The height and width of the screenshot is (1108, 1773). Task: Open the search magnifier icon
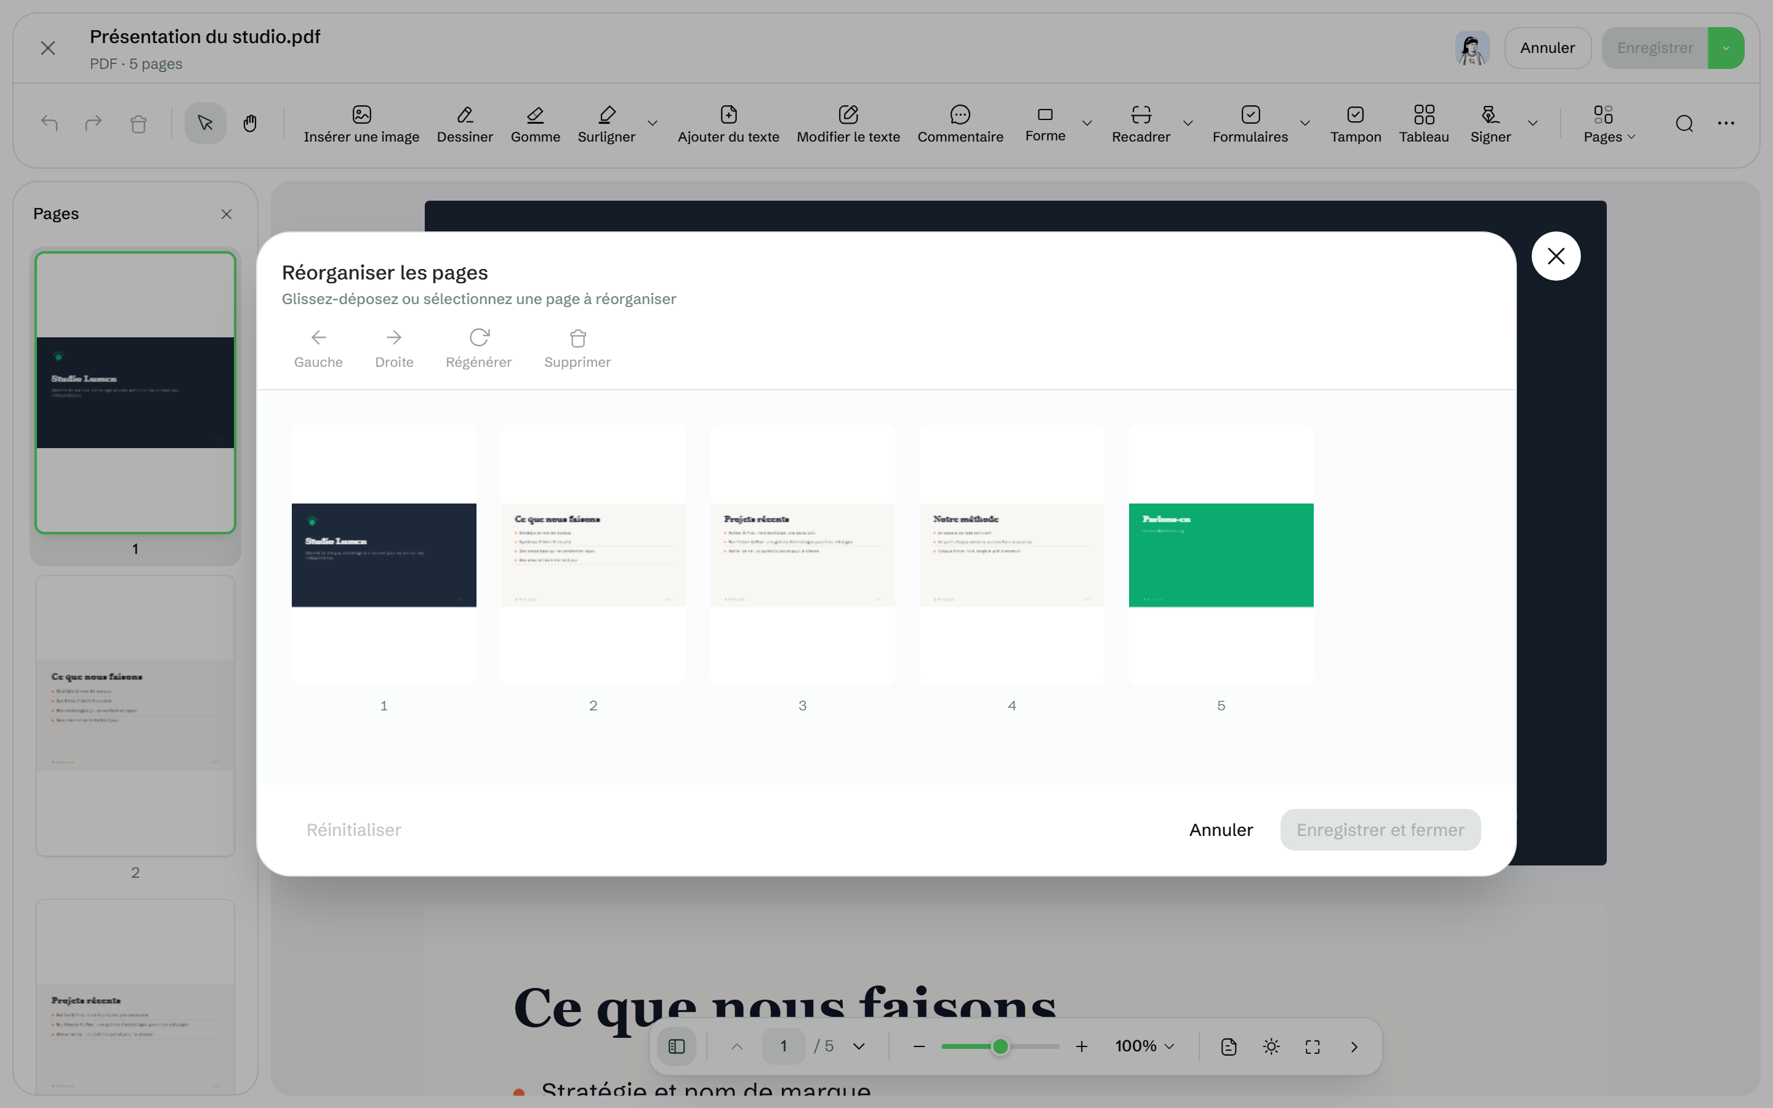[x=1684, y=123]
